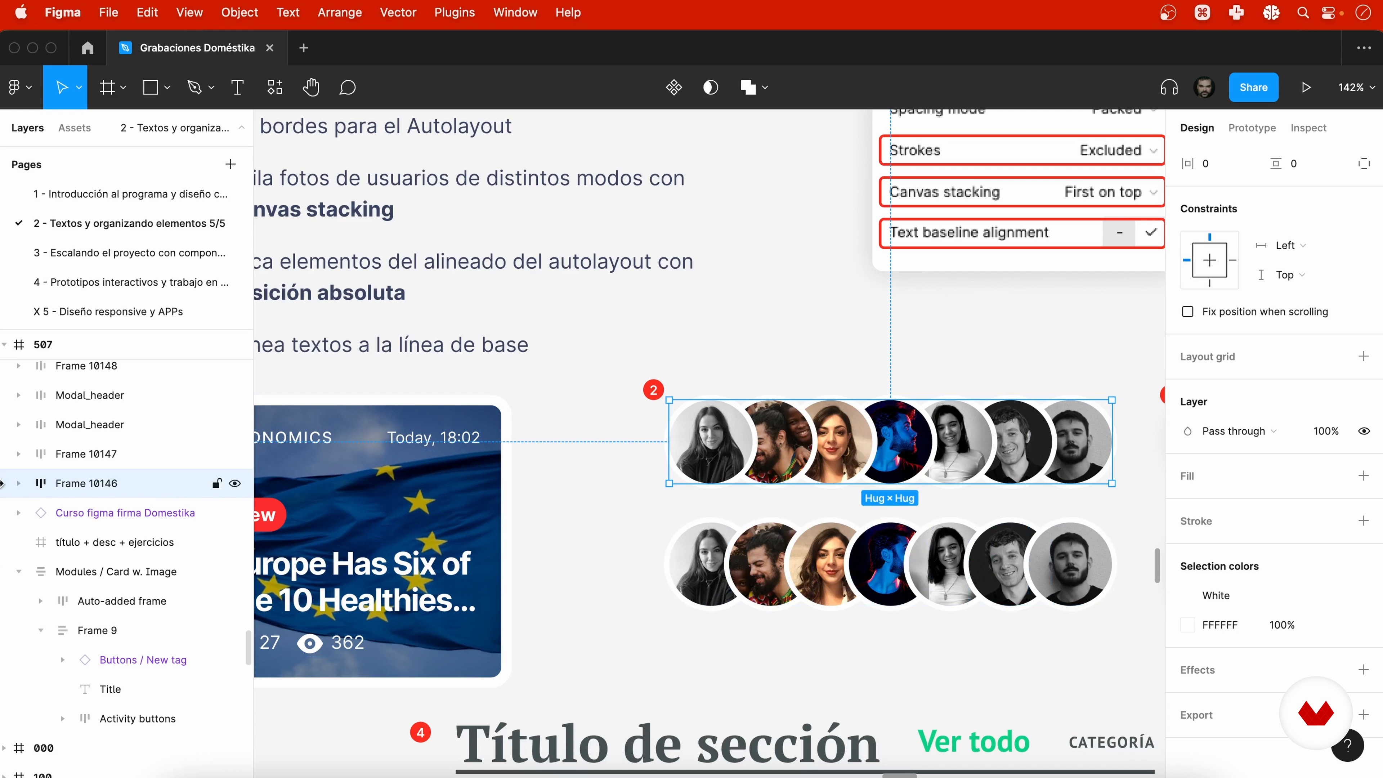Select the Comment tool
The width and height of the screenshot is (1383, 778).
(x=347, y=87)
